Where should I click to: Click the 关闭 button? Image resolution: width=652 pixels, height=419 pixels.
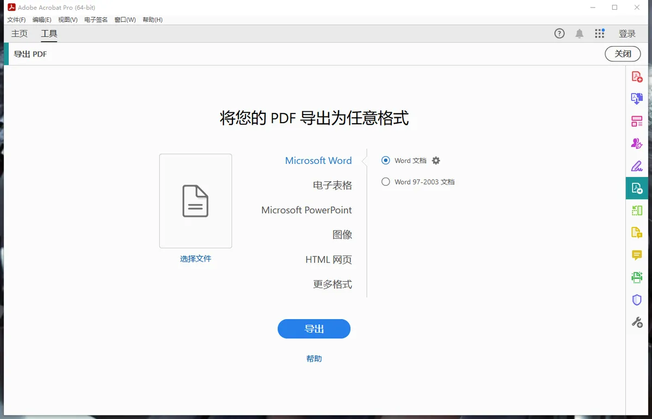pyautogui.click(x=623, y=54)
